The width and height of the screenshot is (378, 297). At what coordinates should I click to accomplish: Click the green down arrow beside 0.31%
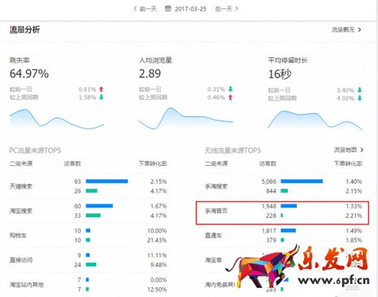tap(230, 89)
